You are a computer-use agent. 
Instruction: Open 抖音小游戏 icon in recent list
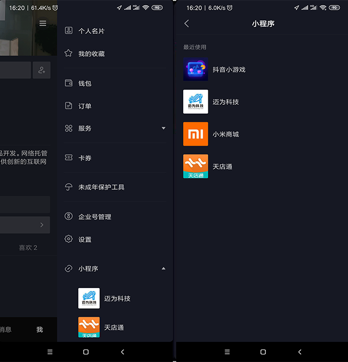click(x=196, y=69)
